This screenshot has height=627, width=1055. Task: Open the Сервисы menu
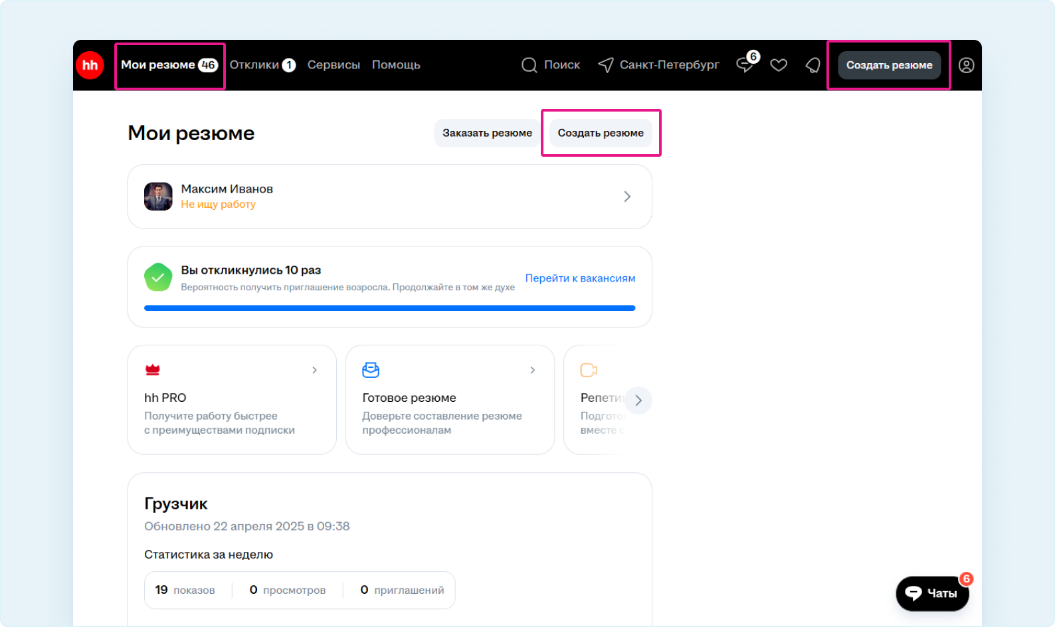coord(334,65)
